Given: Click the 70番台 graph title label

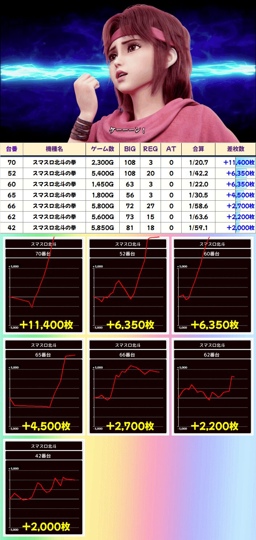Looking at the screenshot, I should [44, 254].
